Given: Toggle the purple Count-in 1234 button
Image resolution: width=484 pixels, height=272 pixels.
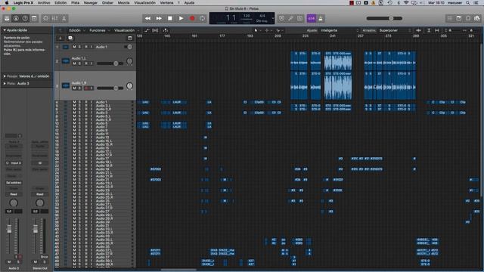Looking at the screenshot, I should [x=311, y=18].
